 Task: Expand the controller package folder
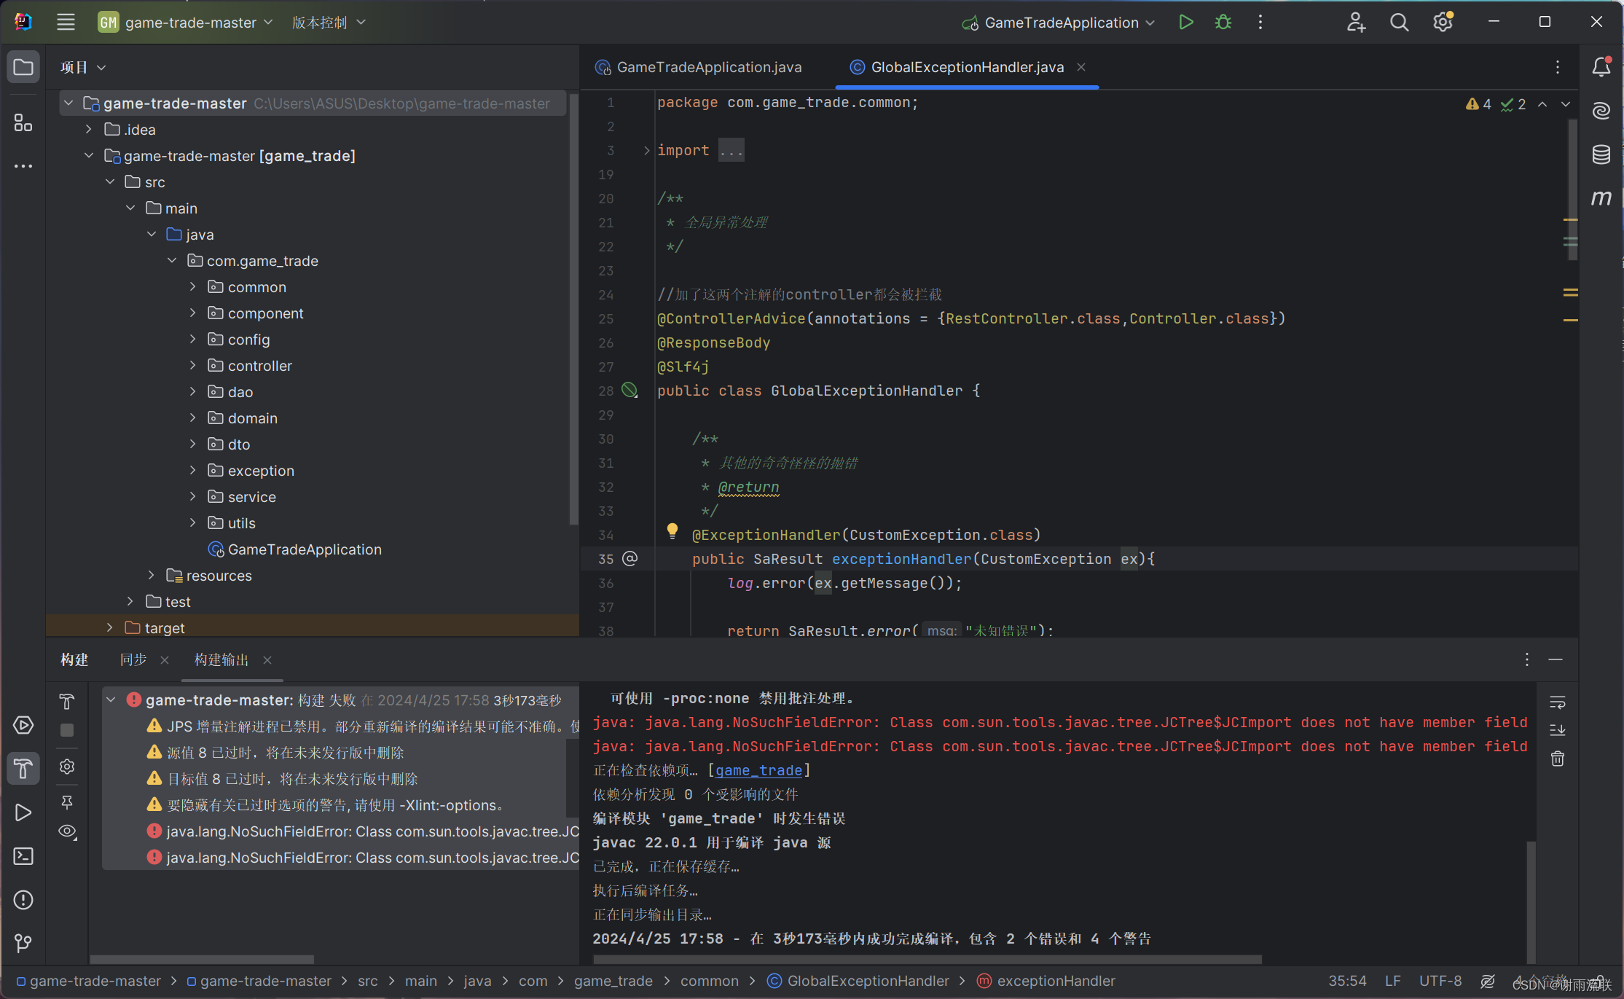point(193,366)
